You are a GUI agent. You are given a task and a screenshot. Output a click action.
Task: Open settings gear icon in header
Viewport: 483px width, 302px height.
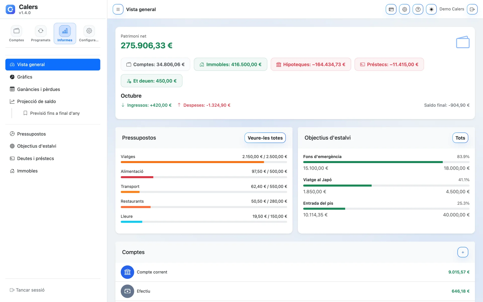coord(405,9)
